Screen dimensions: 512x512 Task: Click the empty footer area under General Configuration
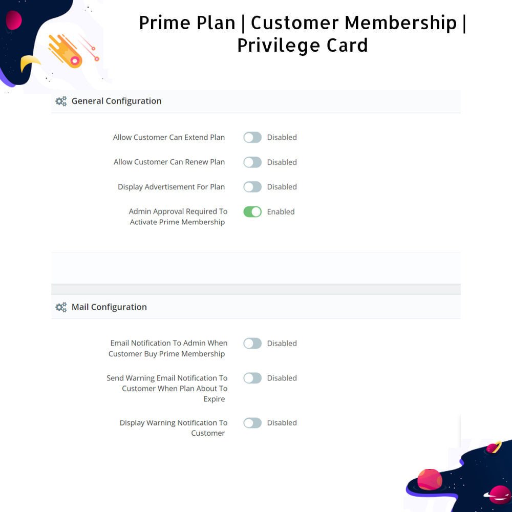coord(255,268)
